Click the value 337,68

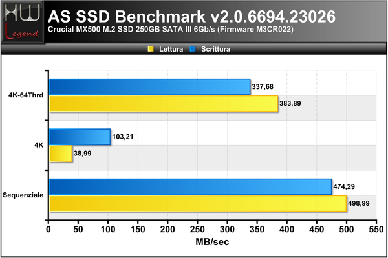point(263,87)
